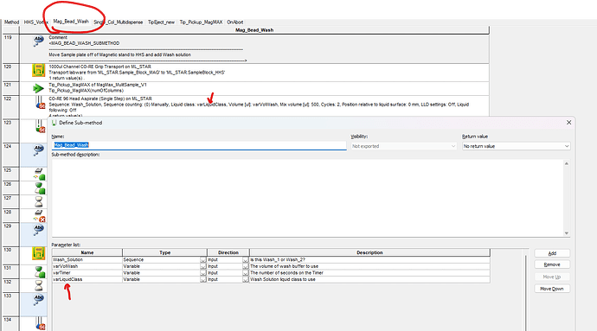Select the varTimer parameter name cell

[x=87, y=273]
